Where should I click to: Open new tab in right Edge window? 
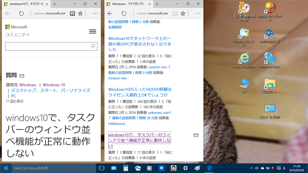157,4
